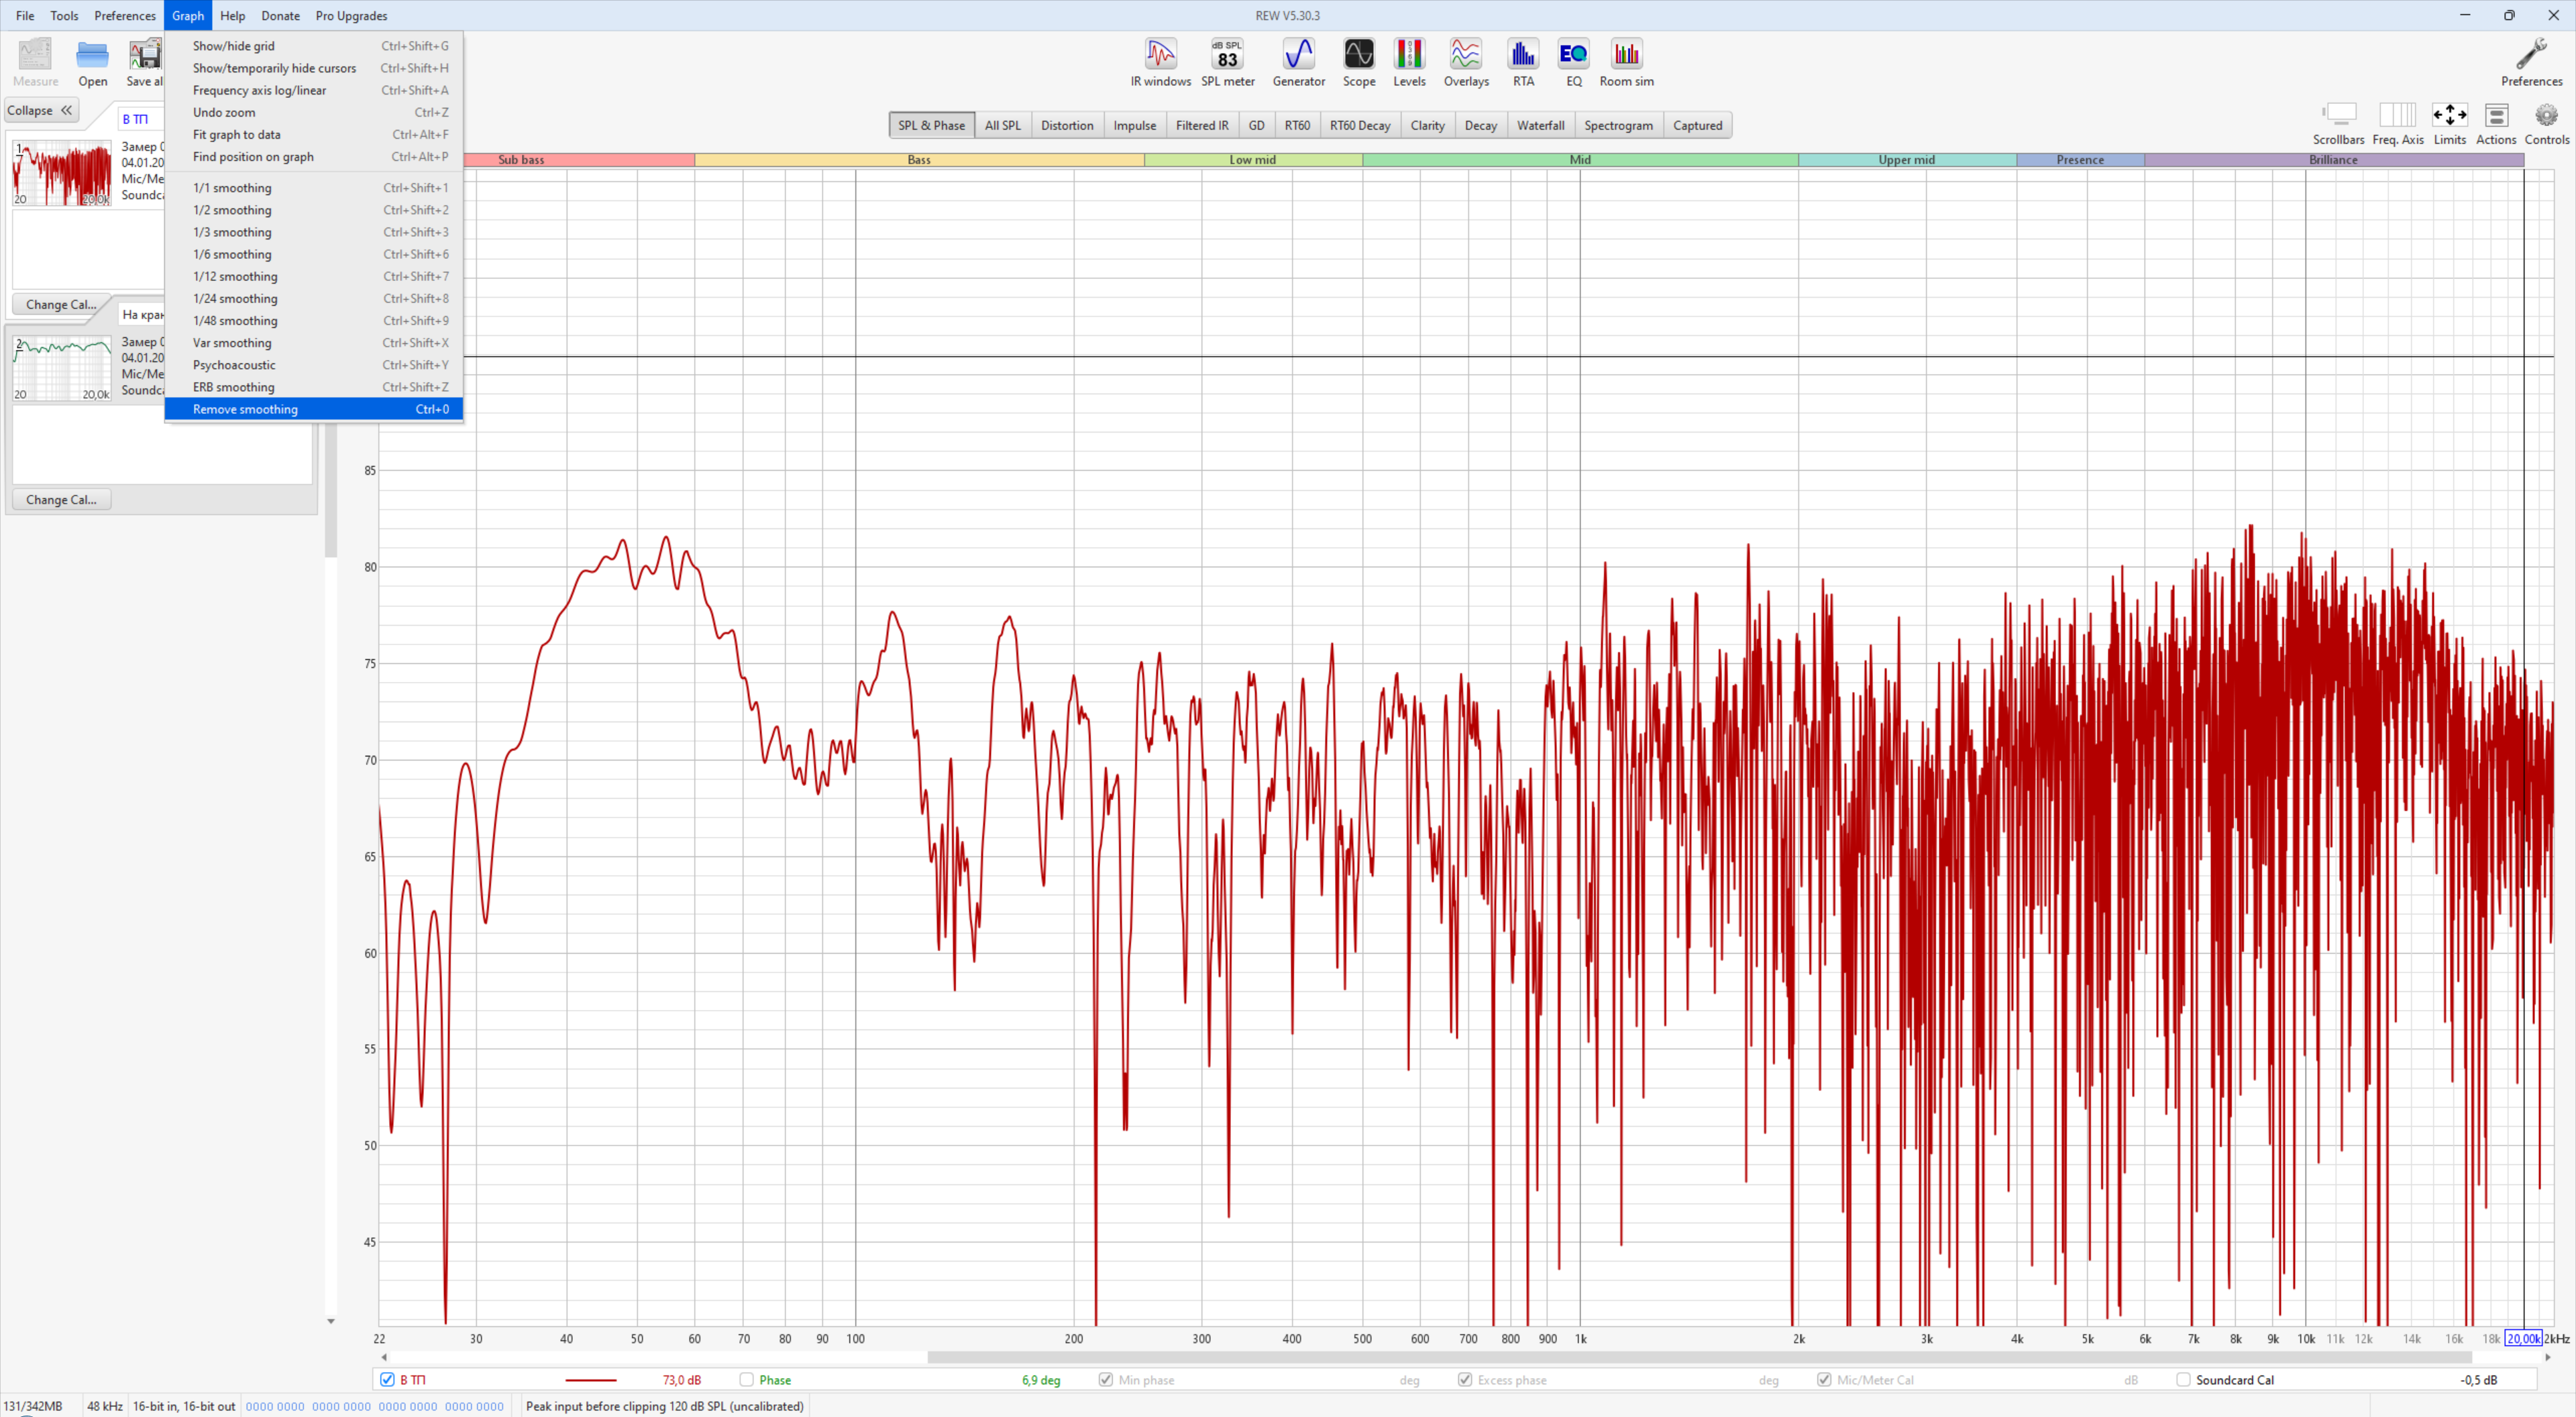This screenshot has width=2576, height=1417.
Task: Select Fit graph to data
Action: point(313,134)
